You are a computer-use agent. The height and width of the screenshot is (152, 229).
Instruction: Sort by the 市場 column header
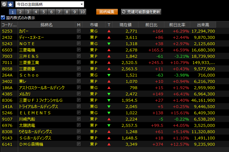(x=94, y=25)
